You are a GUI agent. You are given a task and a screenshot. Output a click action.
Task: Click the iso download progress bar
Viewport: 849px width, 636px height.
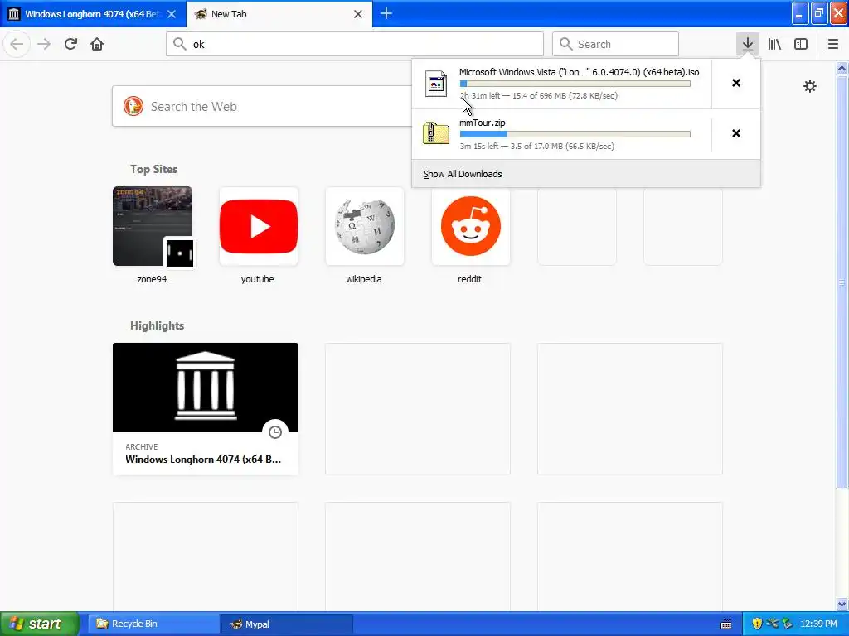[575, 84]
